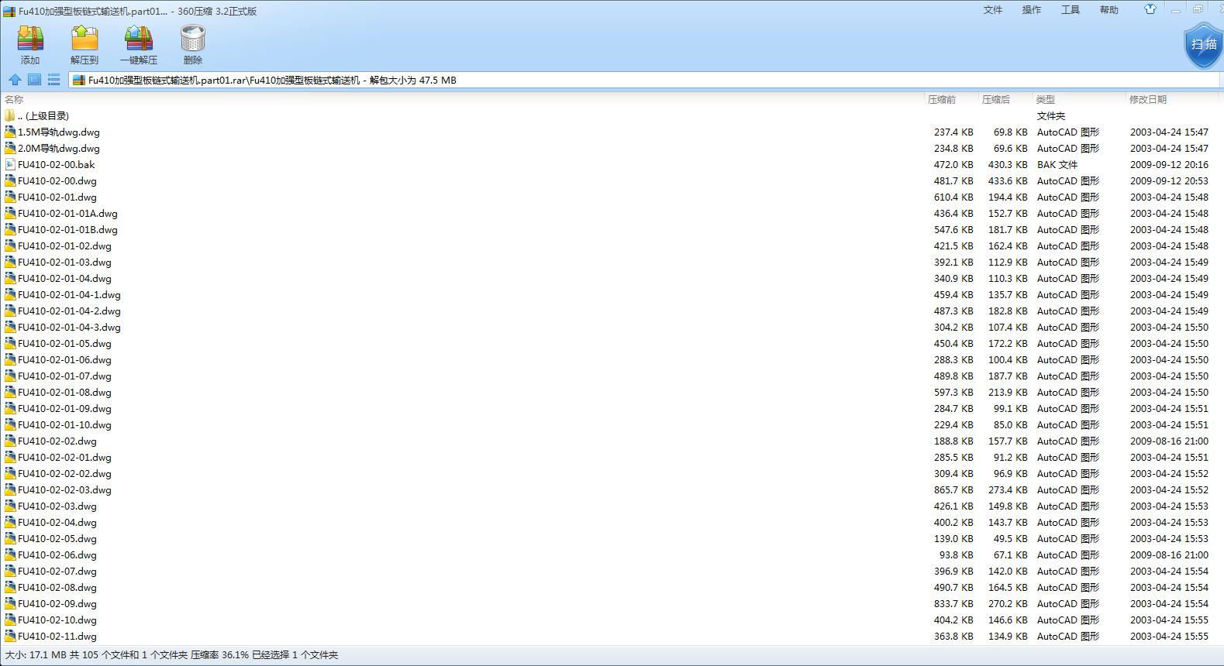Select file FU410-02-05.dwg
Viewport: 1224px width, 666px height.
click(57, 539)
